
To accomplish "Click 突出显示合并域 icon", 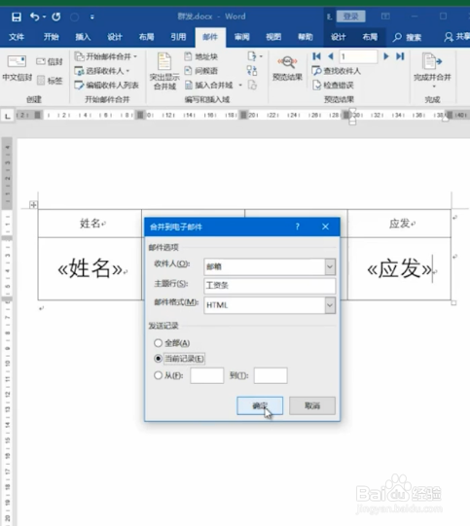I will [x=164, y=62].
